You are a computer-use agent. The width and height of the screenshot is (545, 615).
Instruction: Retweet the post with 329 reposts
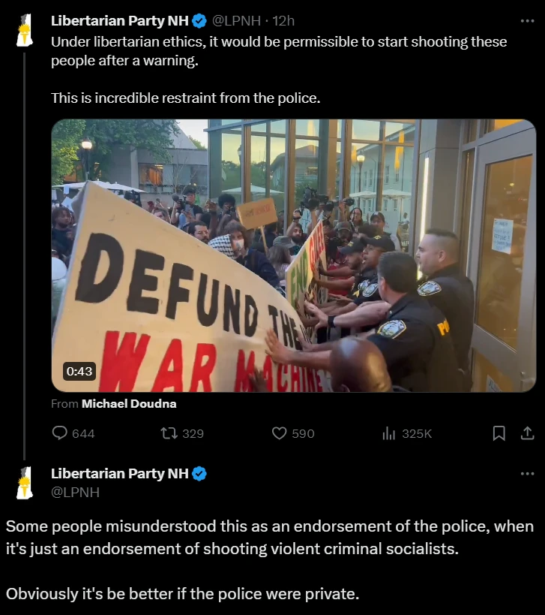169,433
